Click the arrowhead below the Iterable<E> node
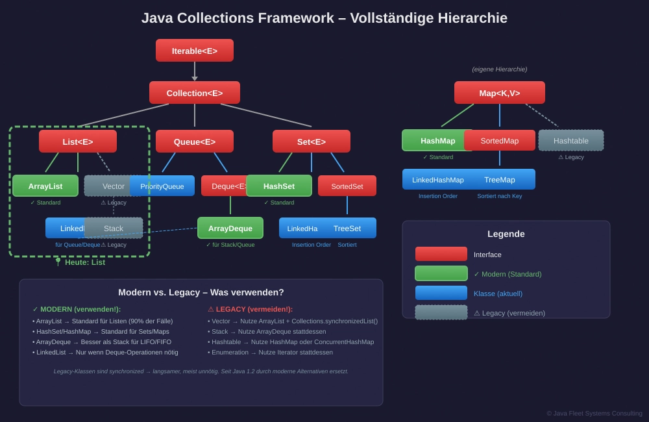The image size is (649, 422). pyautogui.click(x=195, y=79)
